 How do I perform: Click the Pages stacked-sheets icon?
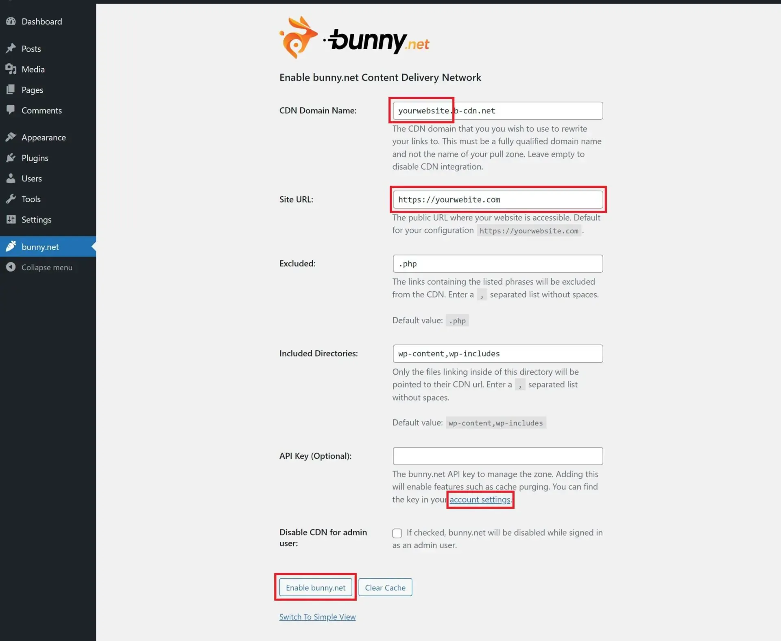11,89
